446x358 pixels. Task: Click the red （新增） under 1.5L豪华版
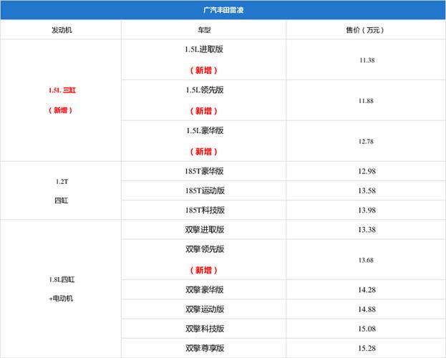coord(203,152)
